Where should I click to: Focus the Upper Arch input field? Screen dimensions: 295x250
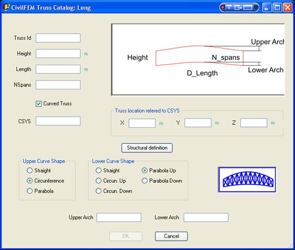pyautogui.click(x=119, y=217)
